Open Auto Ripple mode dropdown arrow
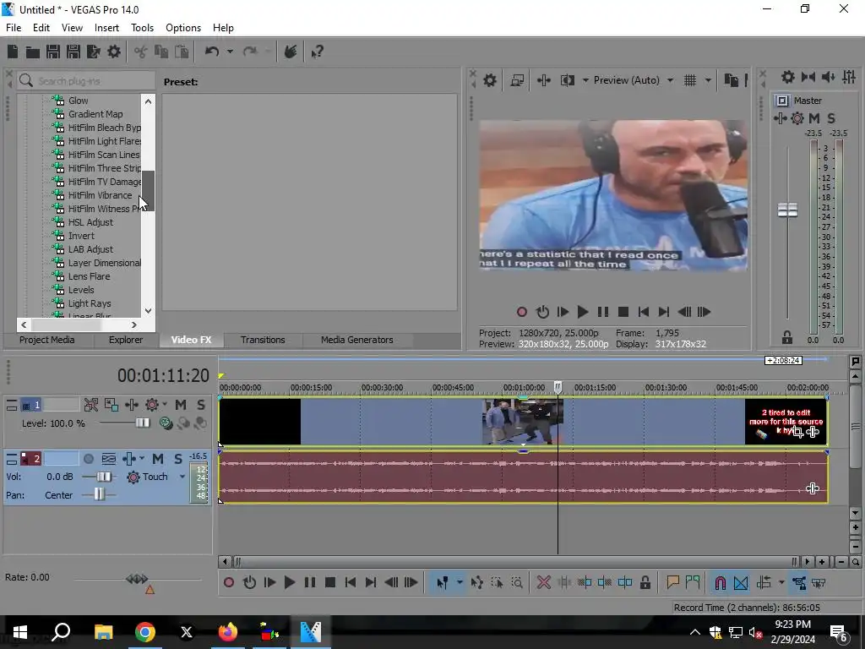 tap(781, 582)
